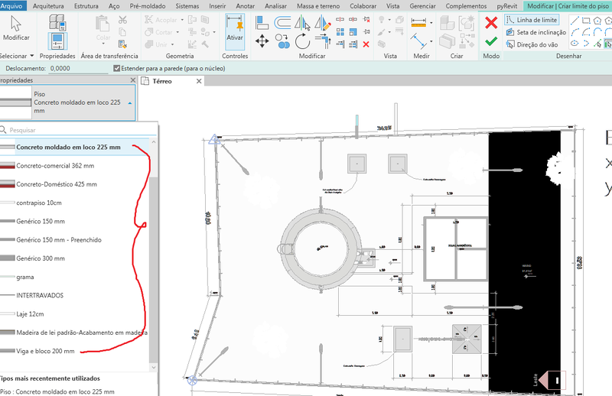The image size is (612, 396).
Task: Click Direção do vão button
Action: click(534, 45)
